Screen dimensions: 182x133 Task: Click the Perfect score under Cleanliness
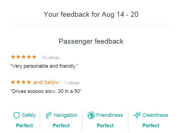click(x=151, y=126)
